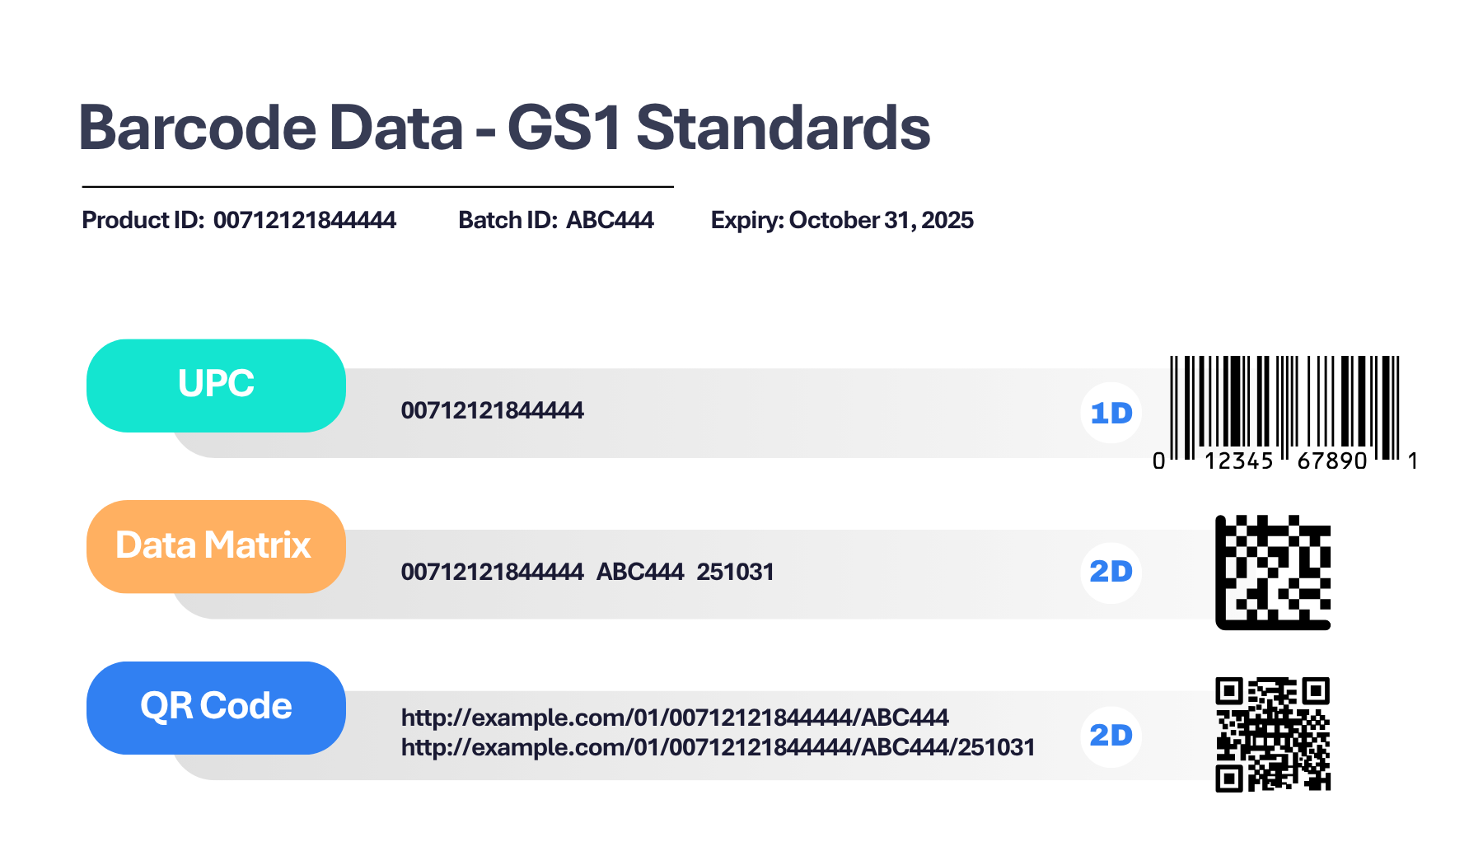This screenshot has height=865, width=1483.
Task: Click the first example.com URL ending in ABC444
Action: coord(675,718)
